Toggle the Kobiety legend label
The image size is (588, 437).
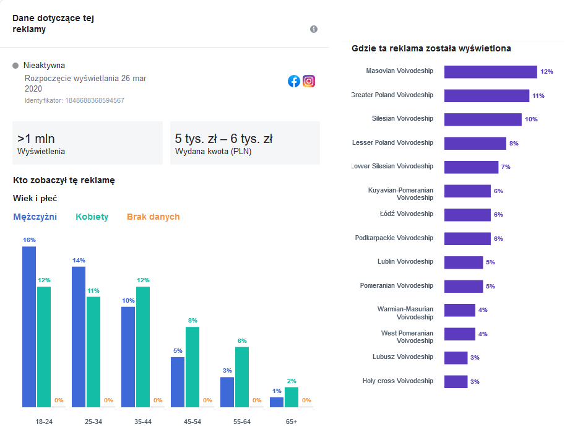tap(92, 217)
